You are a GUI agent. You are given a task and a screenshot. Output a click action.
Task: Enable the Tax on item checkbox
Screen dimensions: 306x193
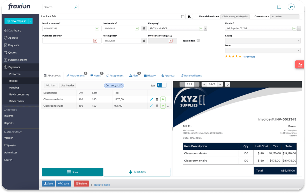click(198, 41)
